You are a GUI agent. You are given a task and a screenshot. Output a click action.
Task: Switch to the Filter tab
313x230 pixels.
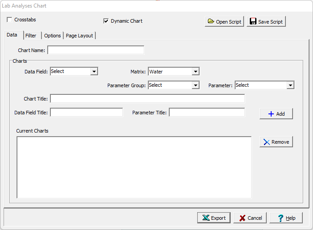31,36
